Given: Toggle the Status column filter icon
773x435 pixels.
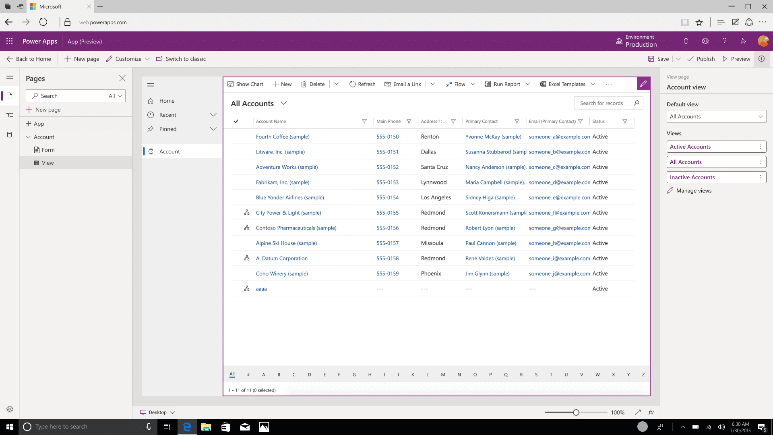Looking at the screenshot, I should (x=624, y=121).
